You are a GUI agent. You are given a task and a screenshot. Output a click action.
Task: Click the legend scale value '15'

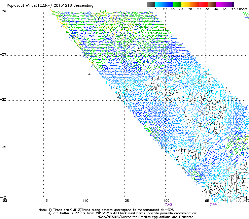pos(173,9)
